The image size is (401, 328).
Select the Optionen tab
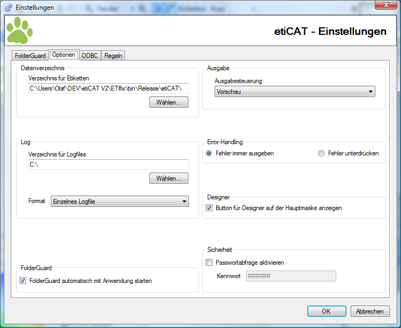point(64,55)
